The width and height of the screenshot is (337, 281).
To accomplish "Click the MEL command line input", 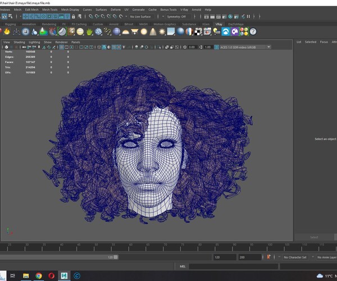I will [x=234, y=266].
